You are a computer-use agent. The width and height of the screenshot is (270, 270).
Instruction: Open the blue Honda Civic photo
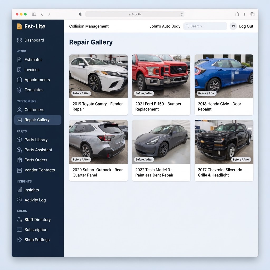coord(224,76)
